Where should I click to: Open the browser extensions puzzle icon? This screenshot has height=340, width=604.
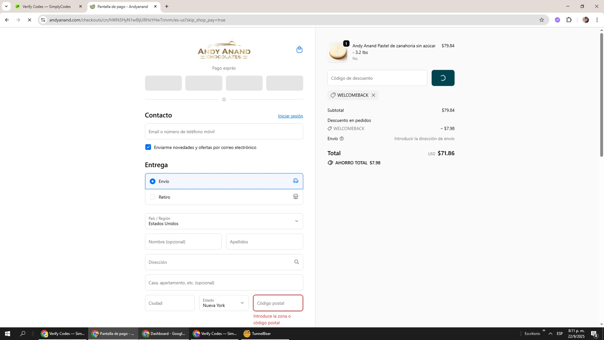(569, 20)
